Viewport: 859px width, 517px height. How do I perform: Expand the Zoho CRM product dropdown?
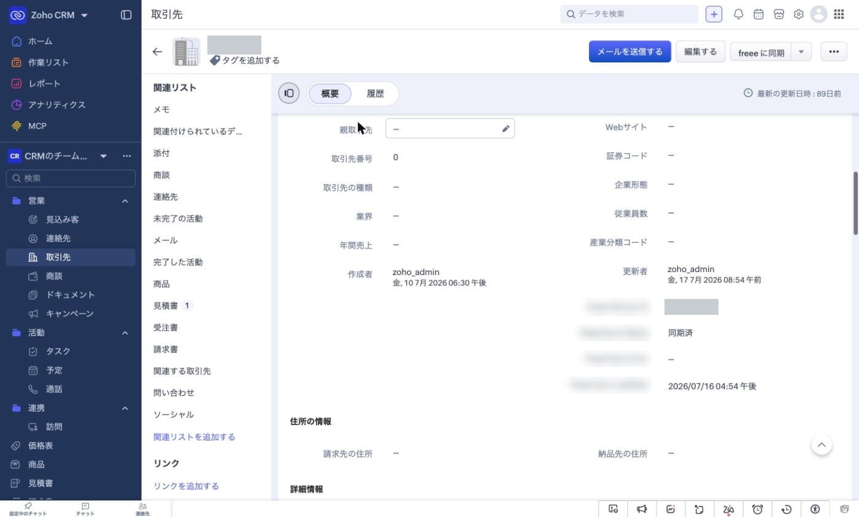click(84, 15)
